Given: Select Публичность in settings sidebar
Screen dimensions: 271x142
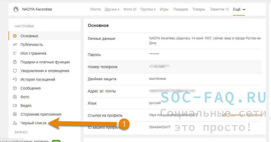Looking at the screenshot, I should tap(45, 45).
